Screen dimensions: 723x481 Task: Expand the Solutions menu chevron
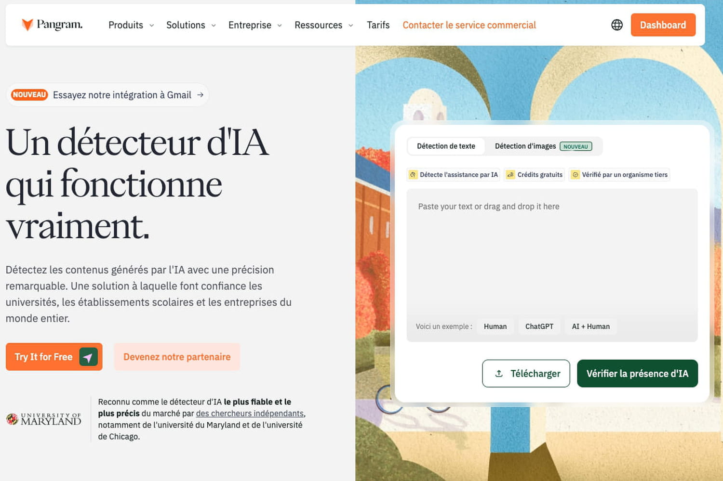point(214,25)
